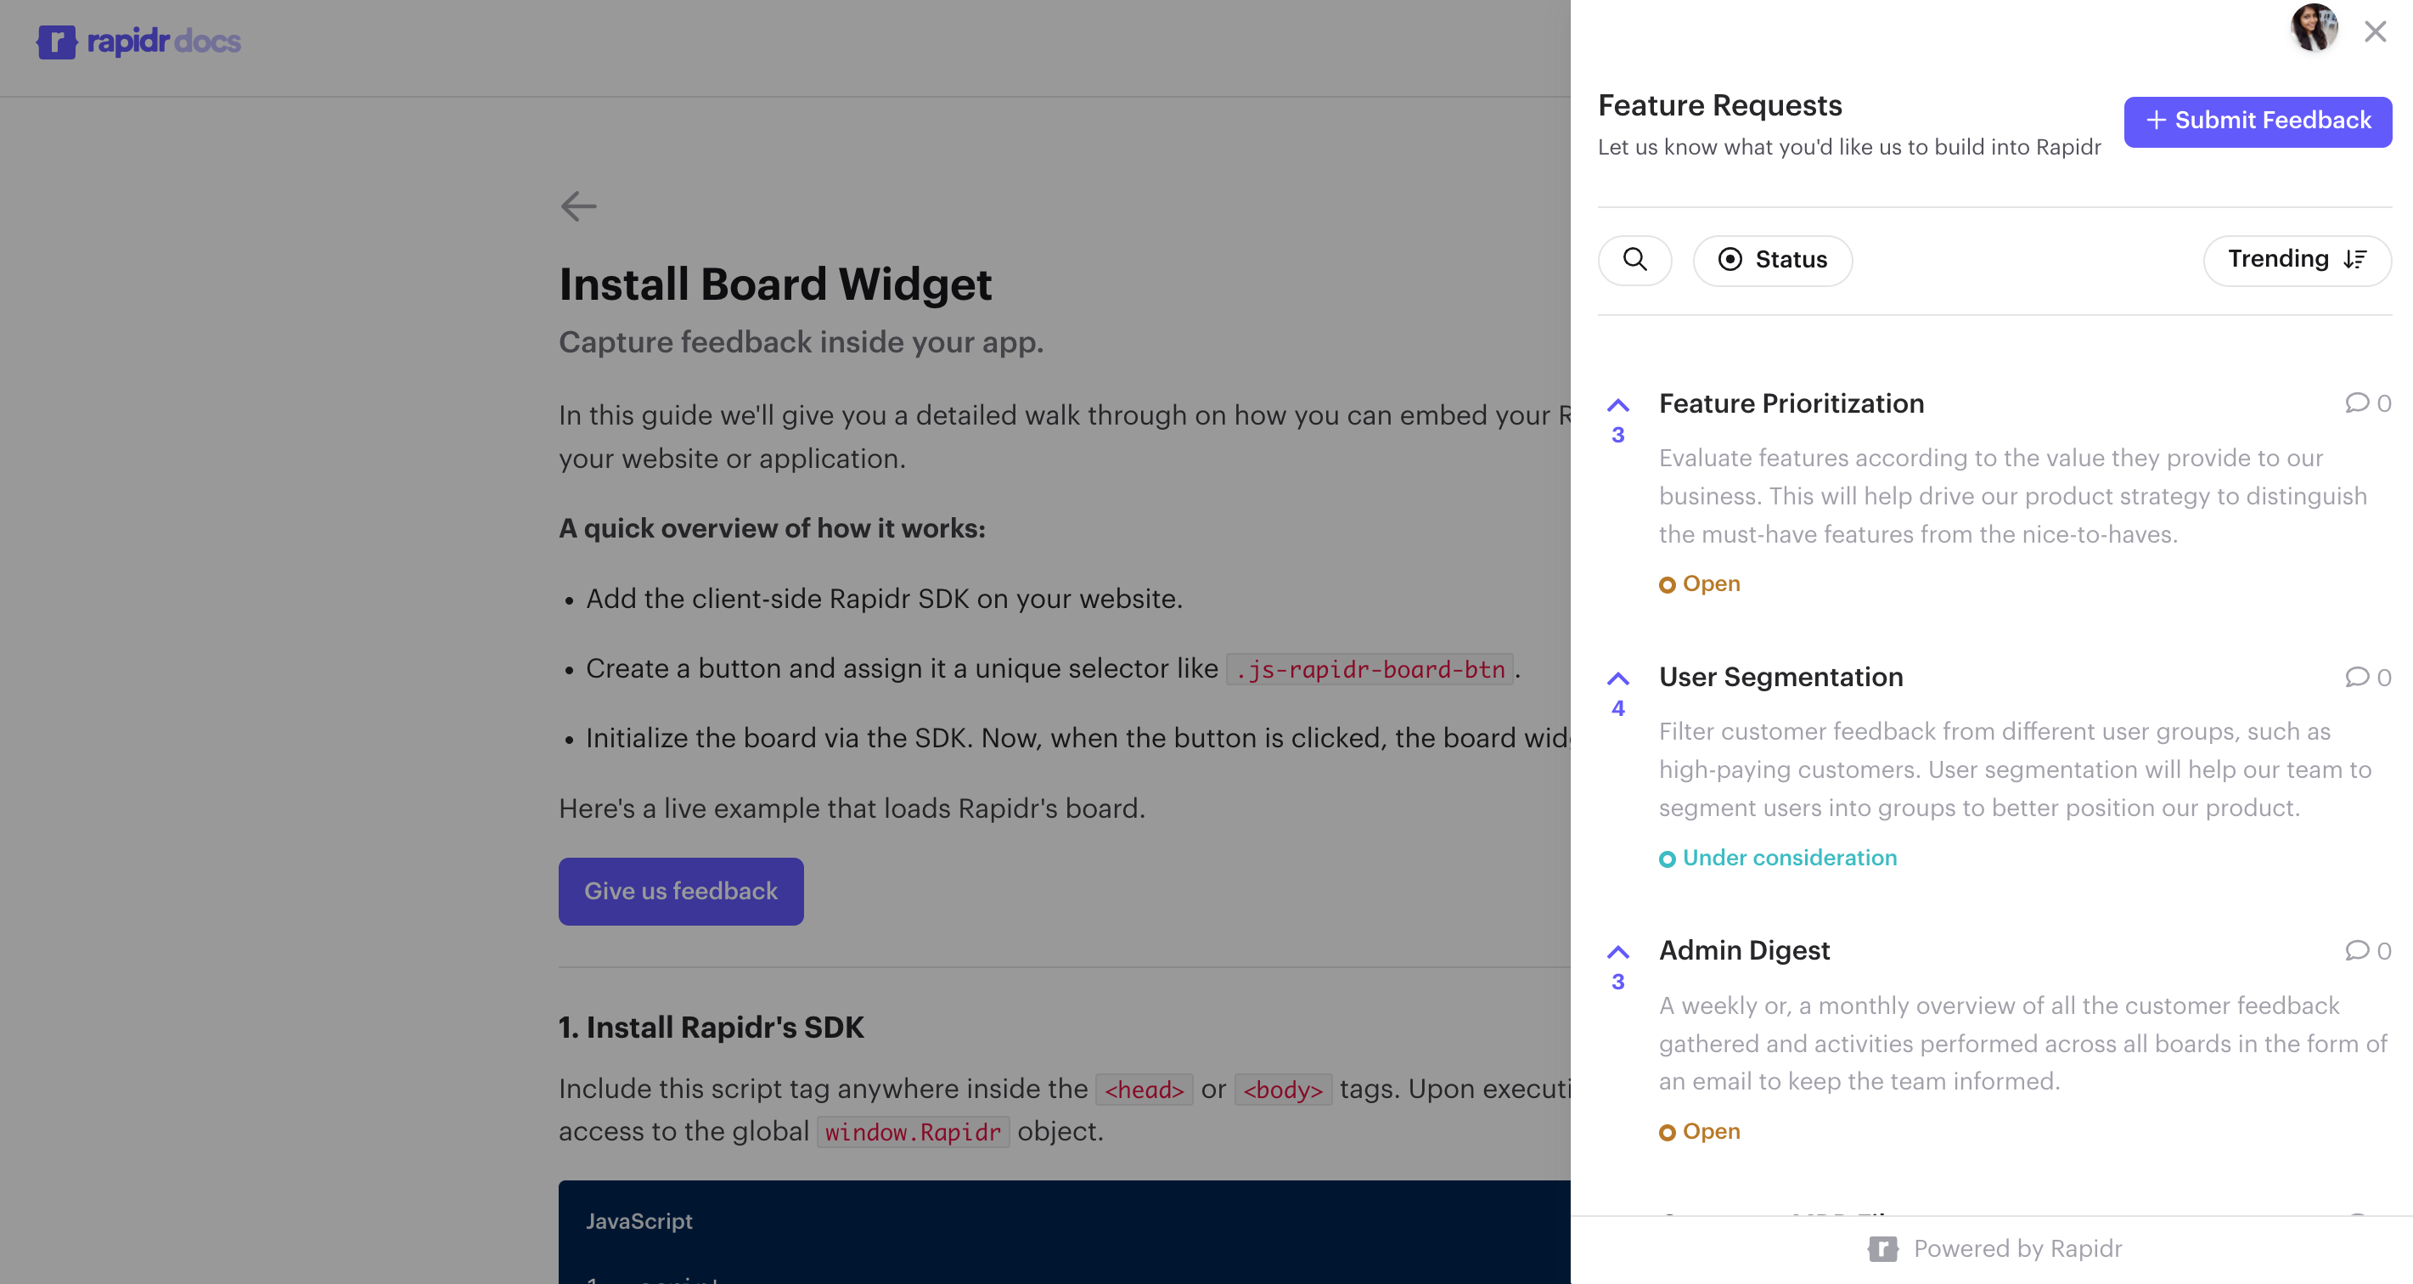Click the Submit Feedback button
Screen dimensions: 2413x1284
tap(2257, 121)
